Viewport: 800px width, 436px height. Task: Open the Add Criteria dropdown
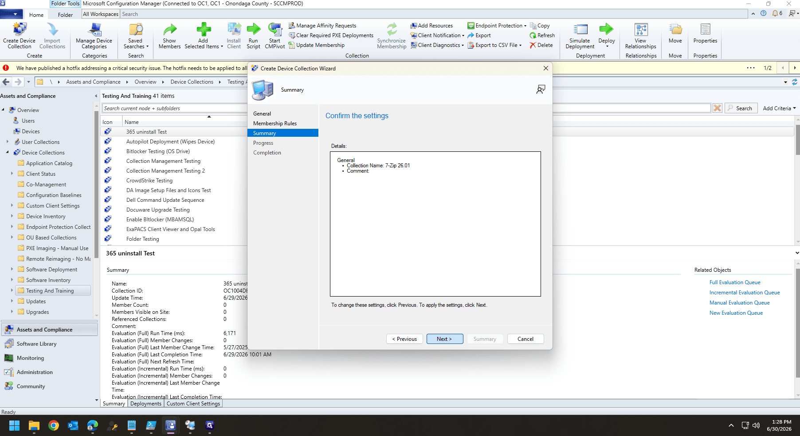(x=779, y=108)
